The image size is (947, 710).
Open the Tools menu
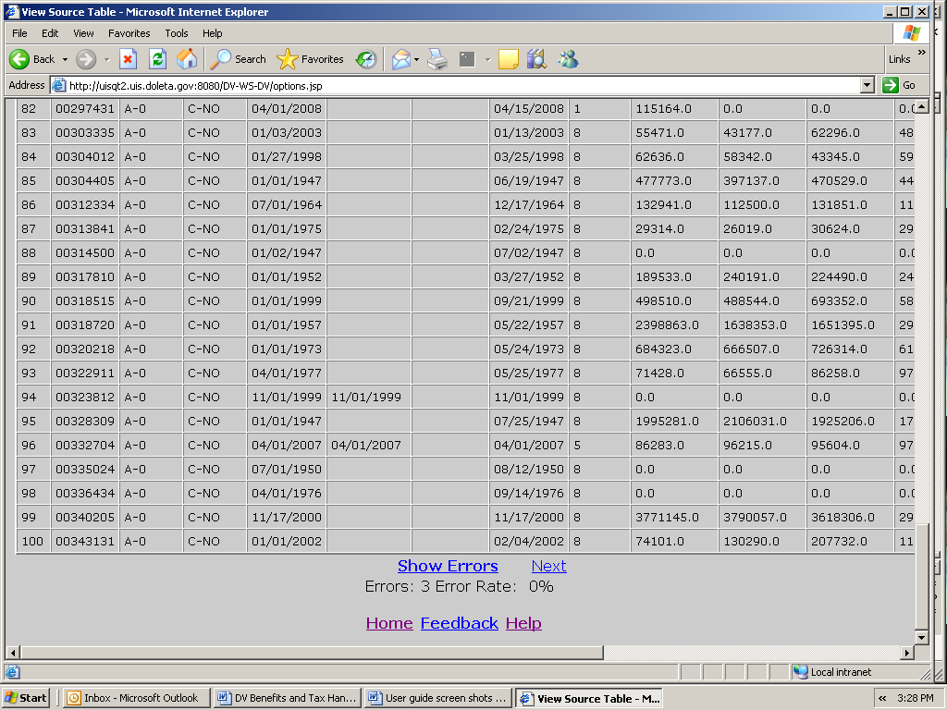click(176, 33)
